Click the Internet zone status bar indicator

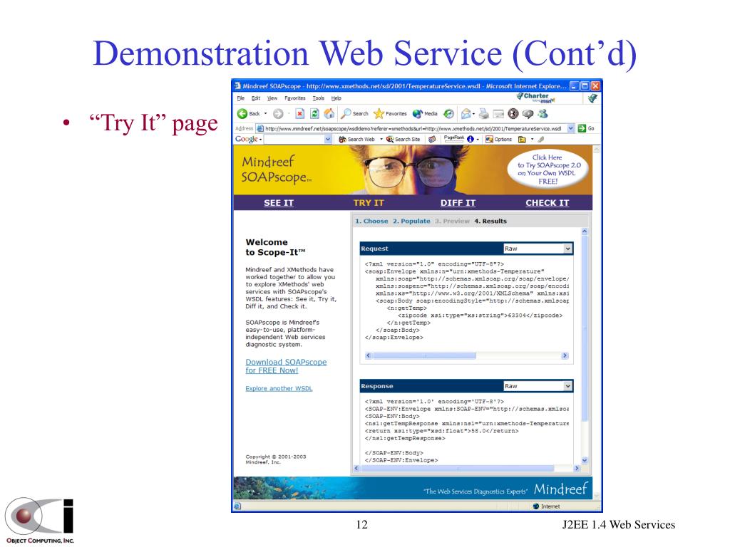point(546,506)
